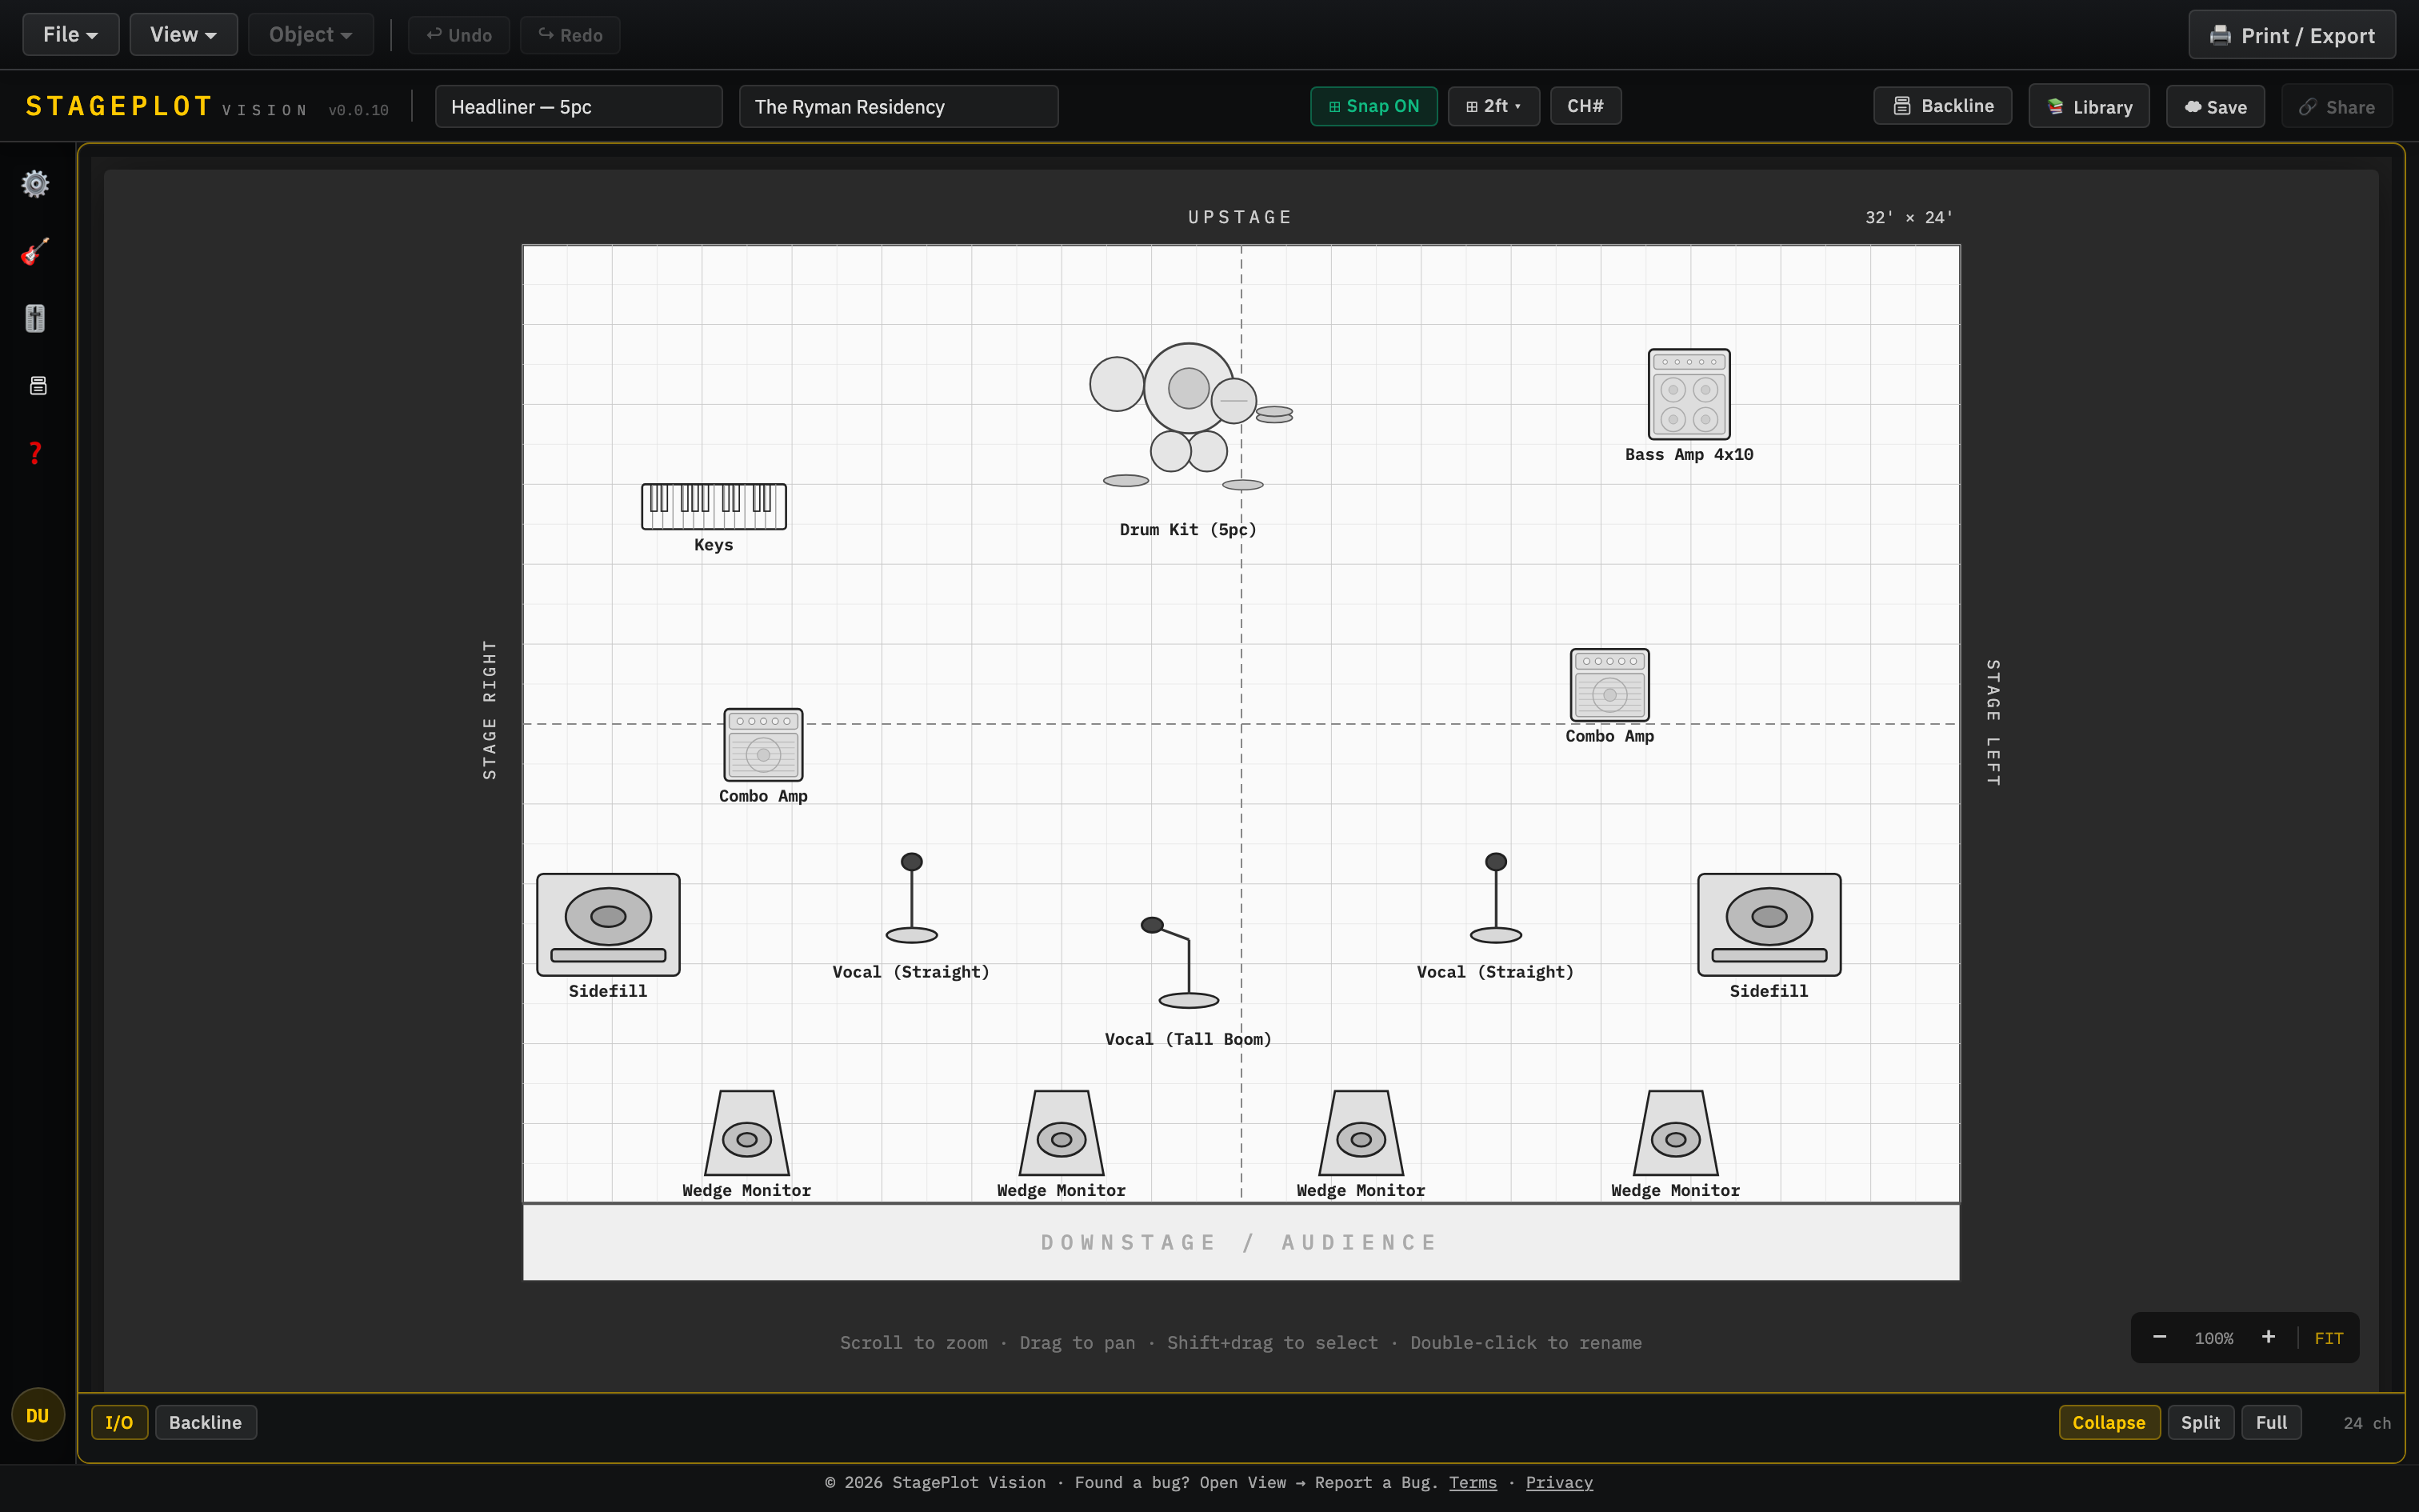
Task: Switch panel view to Split
Action: tap(2200, 1422)
